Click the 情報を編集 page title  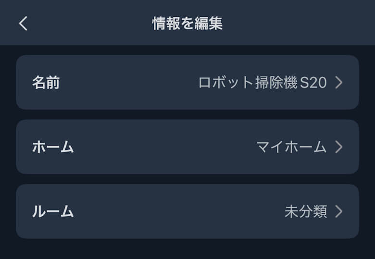(x=187, y=23)
